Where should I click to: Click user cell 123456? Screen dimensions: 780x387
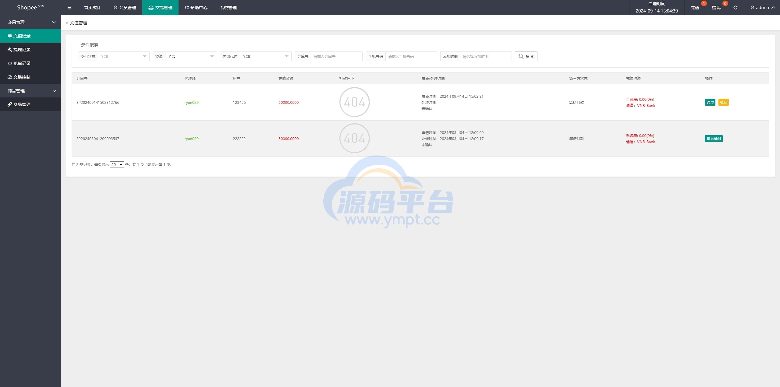point(239,103)
